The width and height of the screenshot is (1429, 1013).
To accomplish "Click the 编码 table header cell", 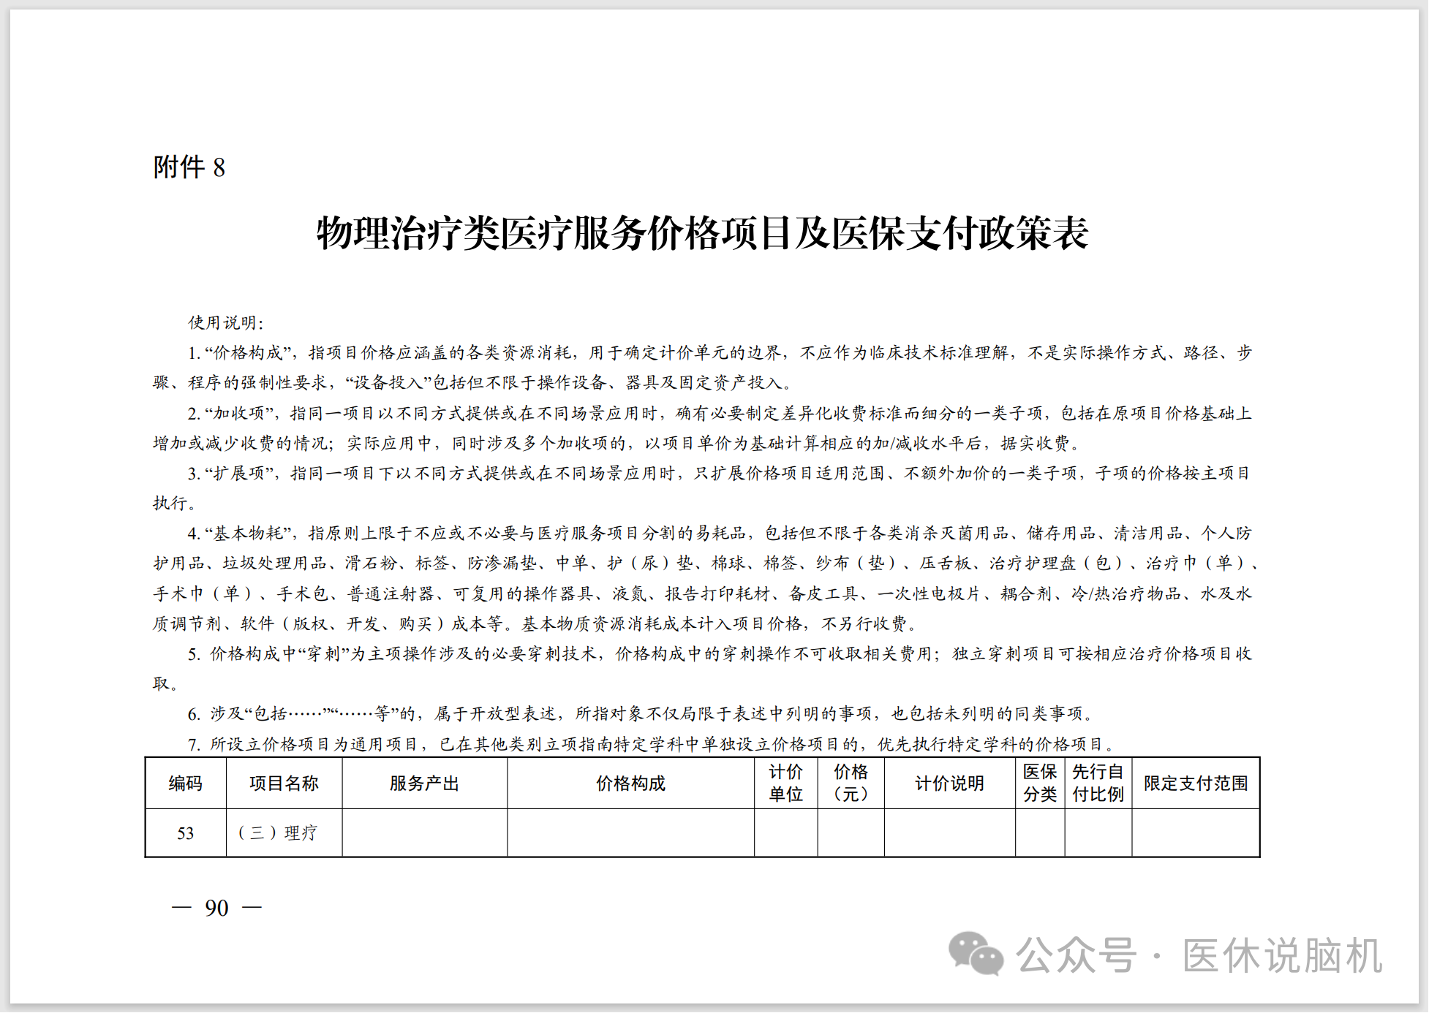I will [x=186, y=784].
